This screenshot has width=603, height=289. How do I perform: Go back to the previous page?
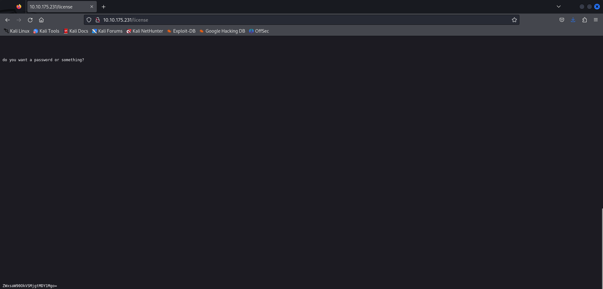[x=8, y=20]
